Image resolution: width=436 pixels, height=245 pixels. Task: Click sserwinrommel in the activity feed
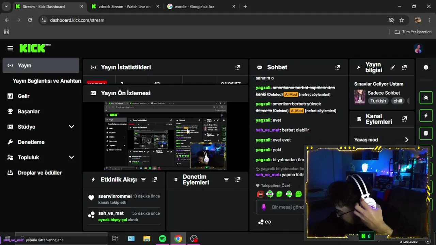(x=115, y=196)
